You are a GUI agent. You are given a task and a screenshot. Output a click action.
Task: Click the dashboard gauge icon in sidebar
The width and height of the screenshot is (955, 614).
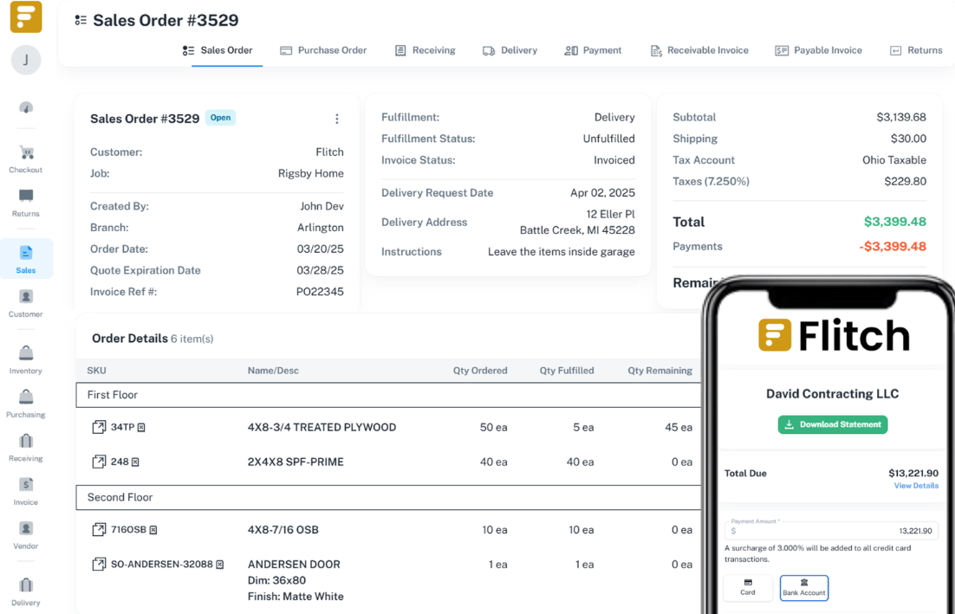pos(26,107)
